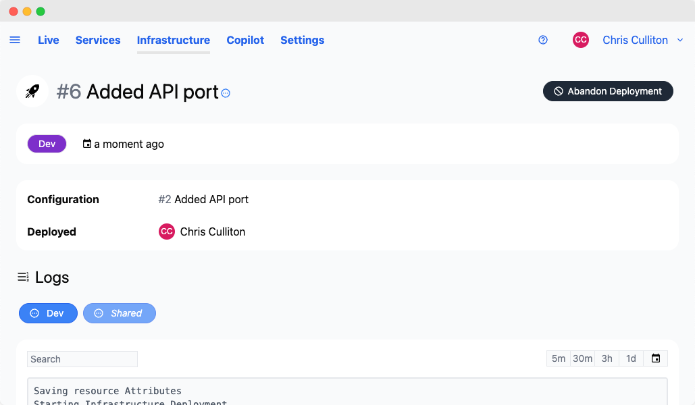Viewport: 695px width, 405px height.
Task: Set log time range to 3h
Action: click(x=607, y=358)
